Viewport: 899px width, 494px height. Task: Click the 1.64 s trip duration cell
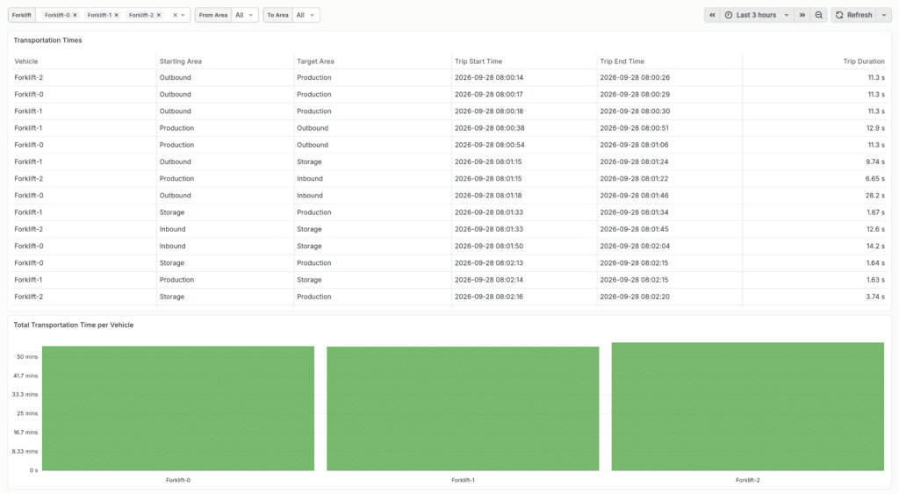point(875,263)
